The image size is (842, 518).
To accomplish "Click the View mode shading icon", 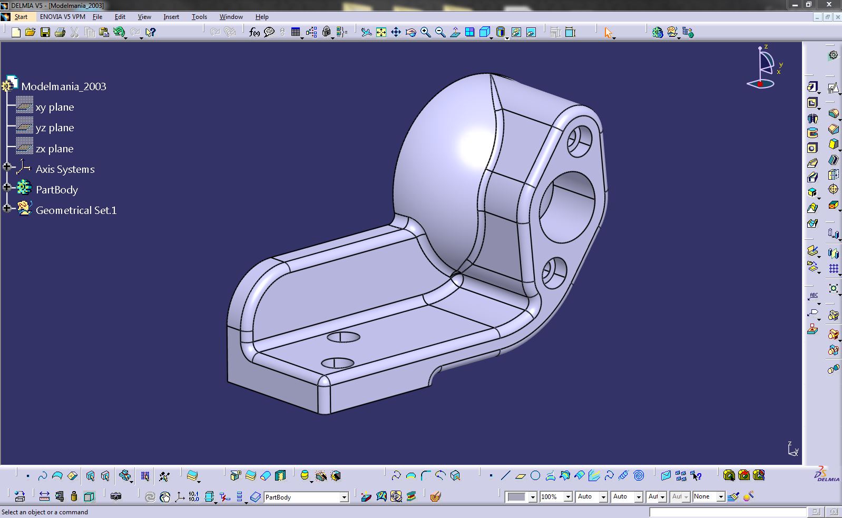I will pyautogui.click(x=501, y=33).
